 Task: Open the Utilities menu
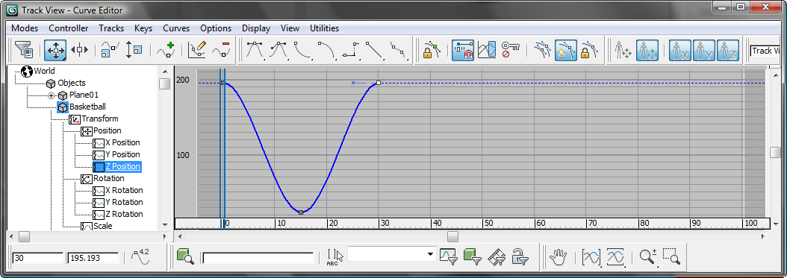pos(324,28)
